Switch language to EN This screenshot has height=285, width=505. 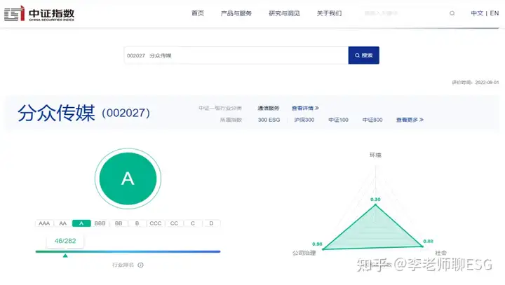tap(494, 13)
